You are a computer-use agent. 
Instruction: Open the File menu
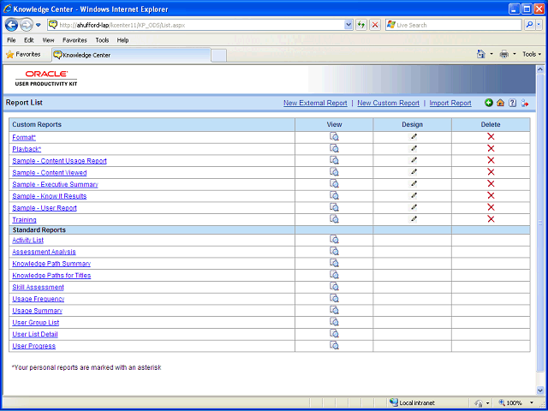coord(11,40)
